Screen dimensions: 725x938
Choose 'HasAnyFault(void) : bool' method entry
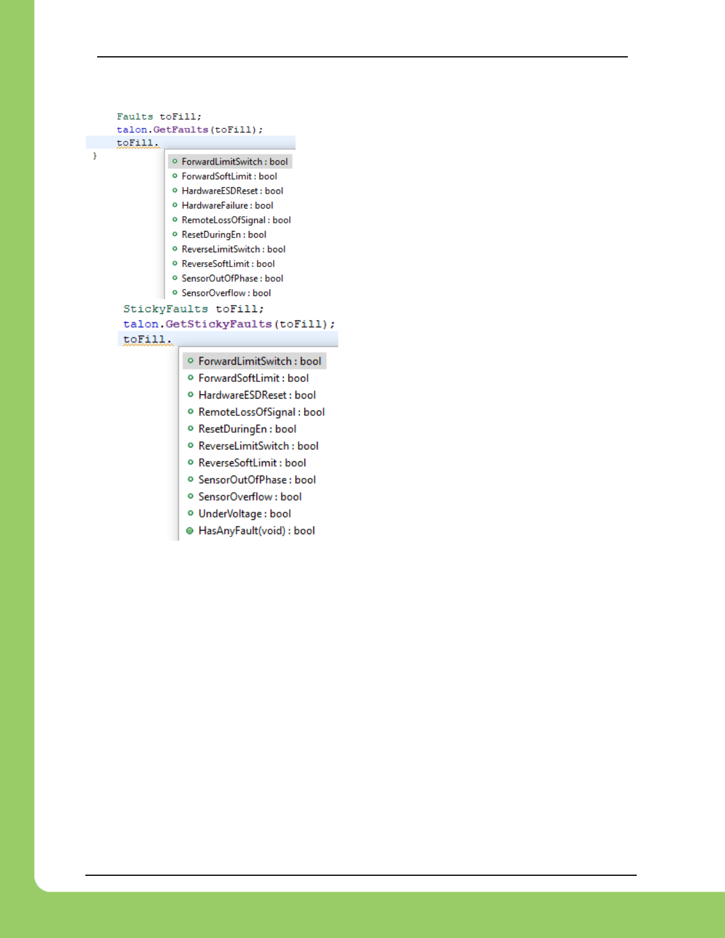click(256, 531)
